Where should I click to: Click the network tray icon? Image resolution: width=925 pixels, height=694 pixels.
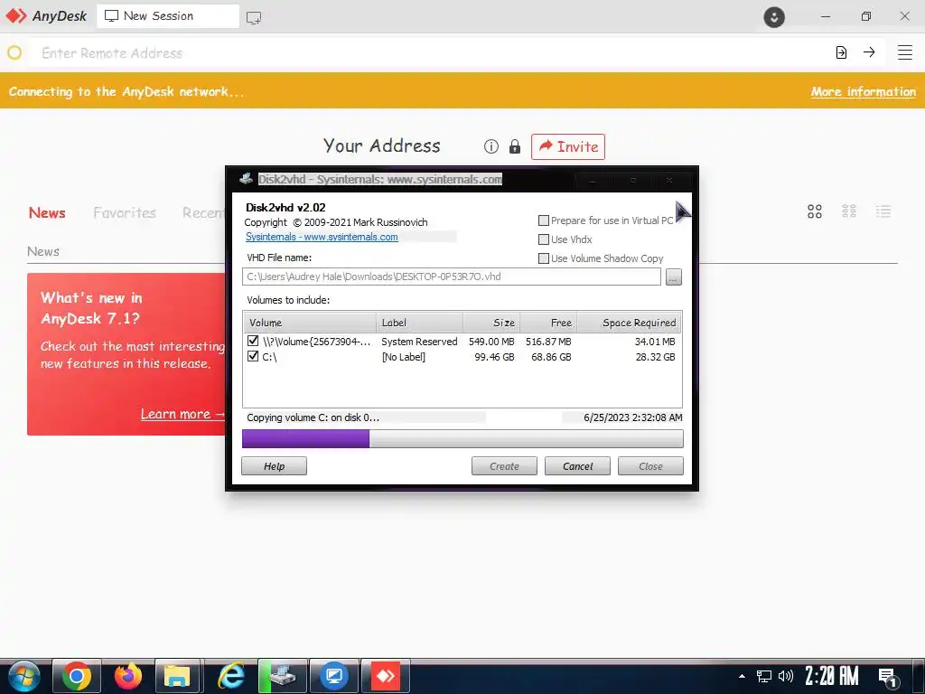tap(764, 676)
